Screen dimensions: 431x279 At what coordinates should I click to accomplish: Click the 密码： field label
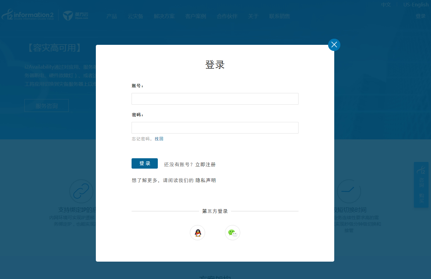click(137, 115)
